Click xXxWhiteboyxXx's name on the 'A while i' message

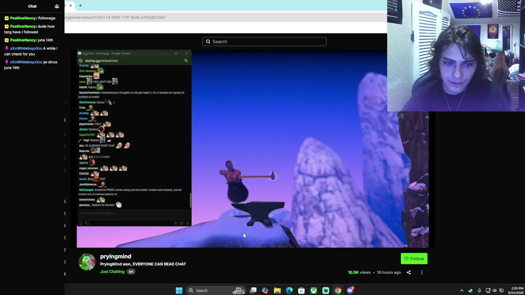(25, 48)
